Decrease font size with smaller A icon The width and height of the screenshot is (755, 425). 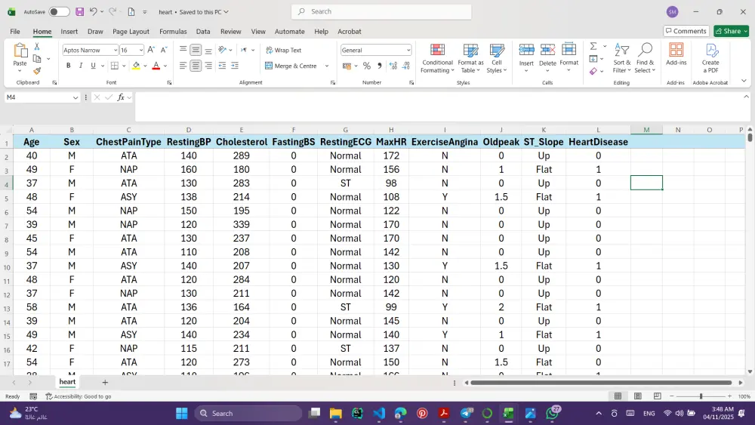[x=164, y=50]
